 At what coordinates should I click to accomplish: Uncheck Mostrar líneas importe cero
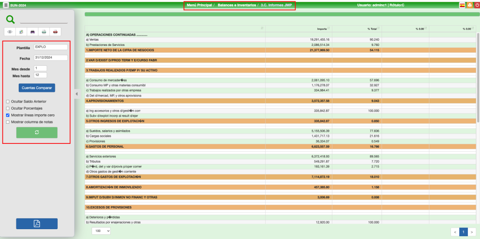7,115
